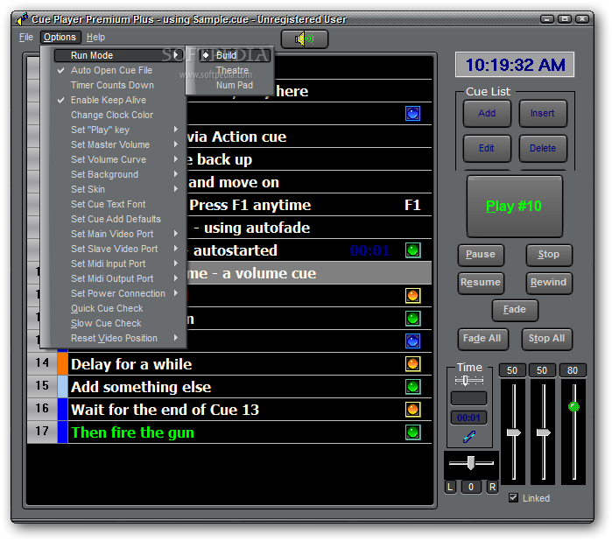The height and width of the screenshot is (541, 612).
Task: Click the Stop button
Action: pos(549,255)
